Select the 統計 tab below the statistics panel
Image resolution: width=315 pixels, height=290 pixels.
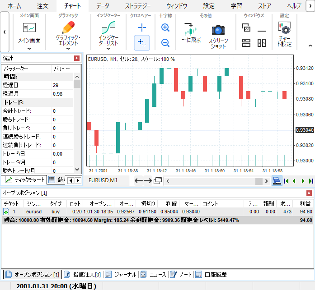pyautogui.click(x=57, y=180)
